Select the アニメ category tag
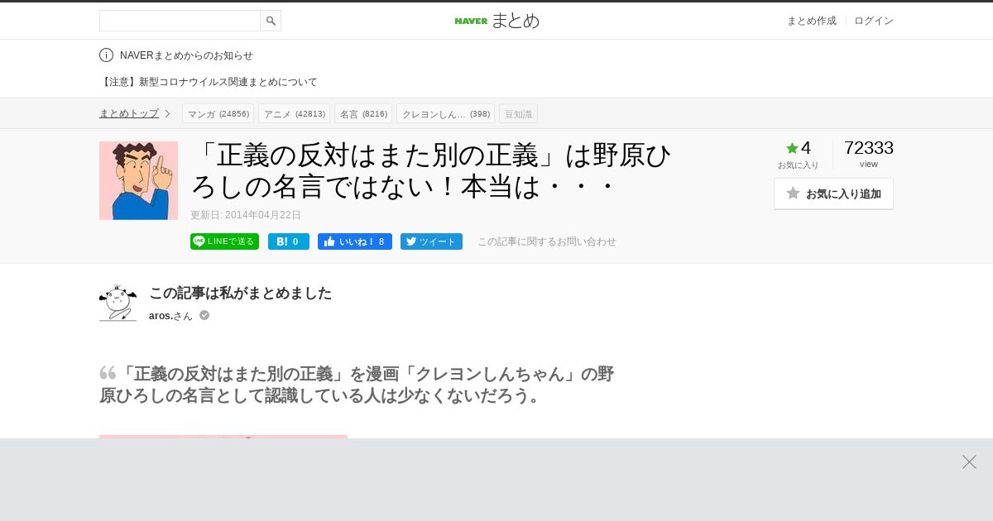 pos(294,113)
